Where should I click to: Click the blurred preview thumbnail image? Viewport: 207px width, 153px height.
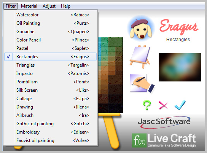pyautogui.click(x=180, y=67)
